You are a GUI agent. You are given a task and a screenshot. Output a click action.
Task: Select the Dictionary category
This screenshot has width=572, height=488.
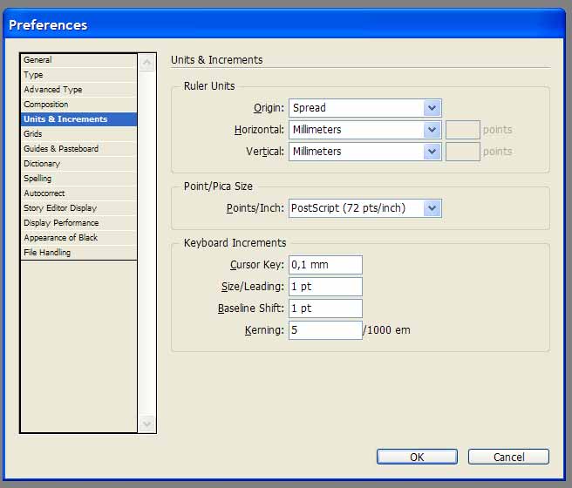coord(78,164)
